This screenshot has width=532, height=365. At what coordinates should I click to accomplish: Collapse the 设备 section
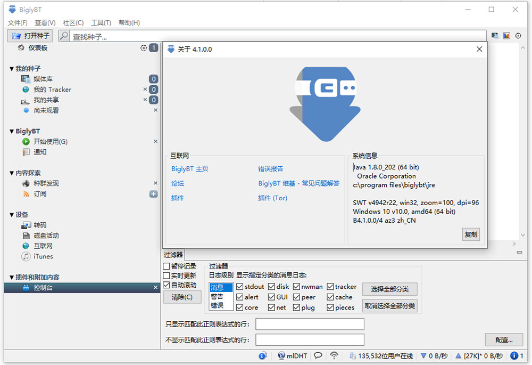pyautogui.click(x=12, y=215)
